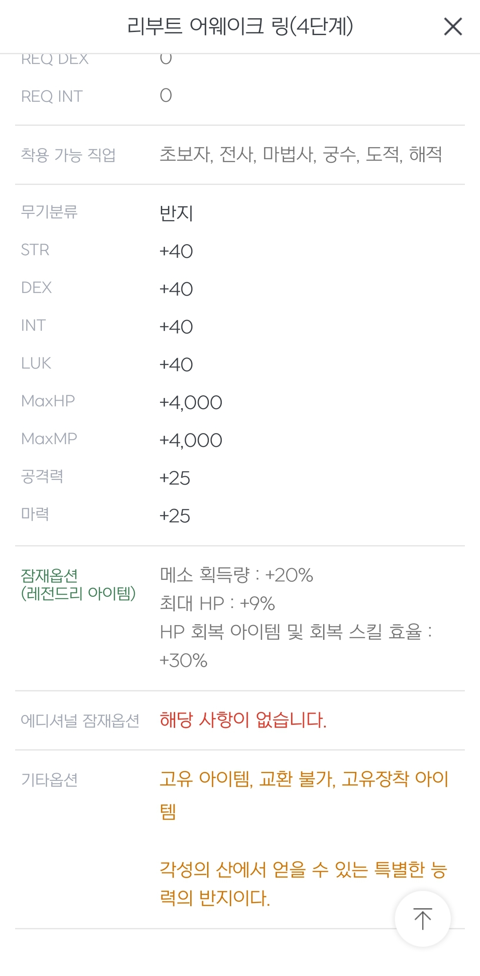Select the MaxMP +4,000 value
The image size is (480, 976).
coord(191,440)
